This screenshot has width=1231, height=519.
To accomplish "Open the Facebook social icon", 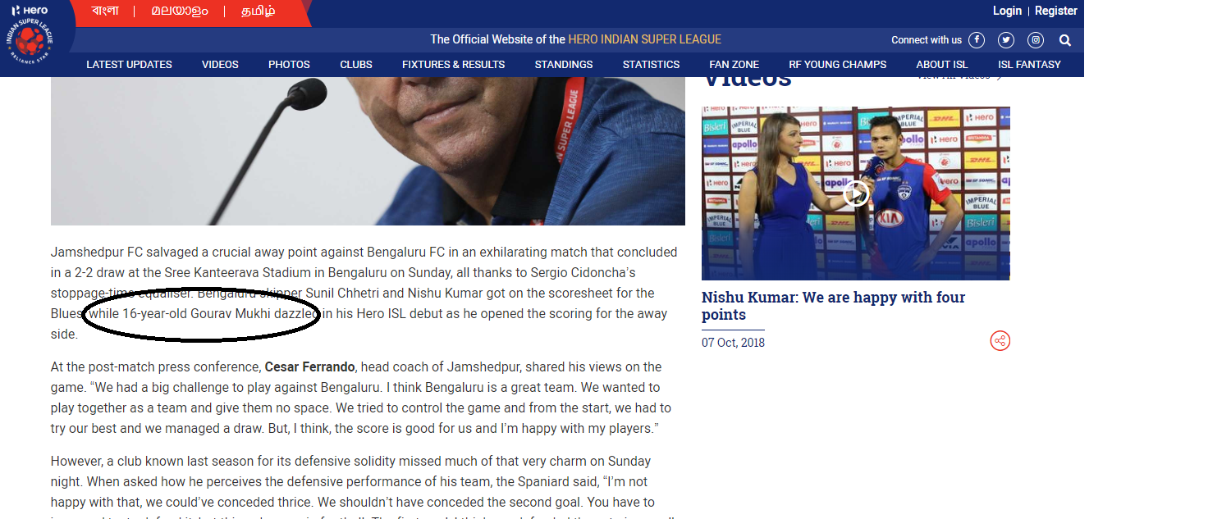I will click(977, 40).
